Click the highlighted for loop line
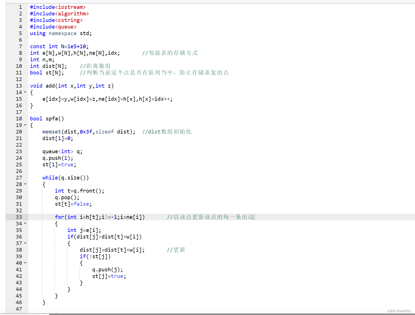Image resolution: width=415 pixels, height=315 pixels. tap(100, 217)
